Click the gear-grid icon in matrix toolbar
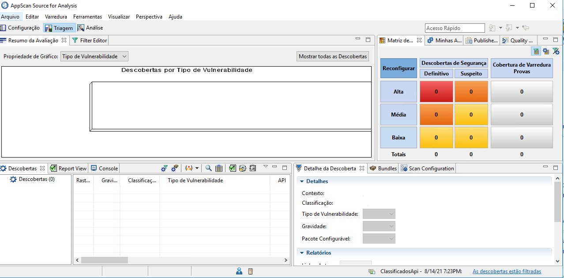The width and height of the screenshot is (564, 278). (546, 51)
